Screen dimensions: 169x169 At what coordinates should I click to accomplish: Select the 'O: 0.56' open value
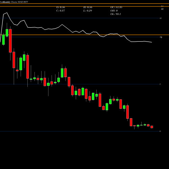[x=61, y=7]
